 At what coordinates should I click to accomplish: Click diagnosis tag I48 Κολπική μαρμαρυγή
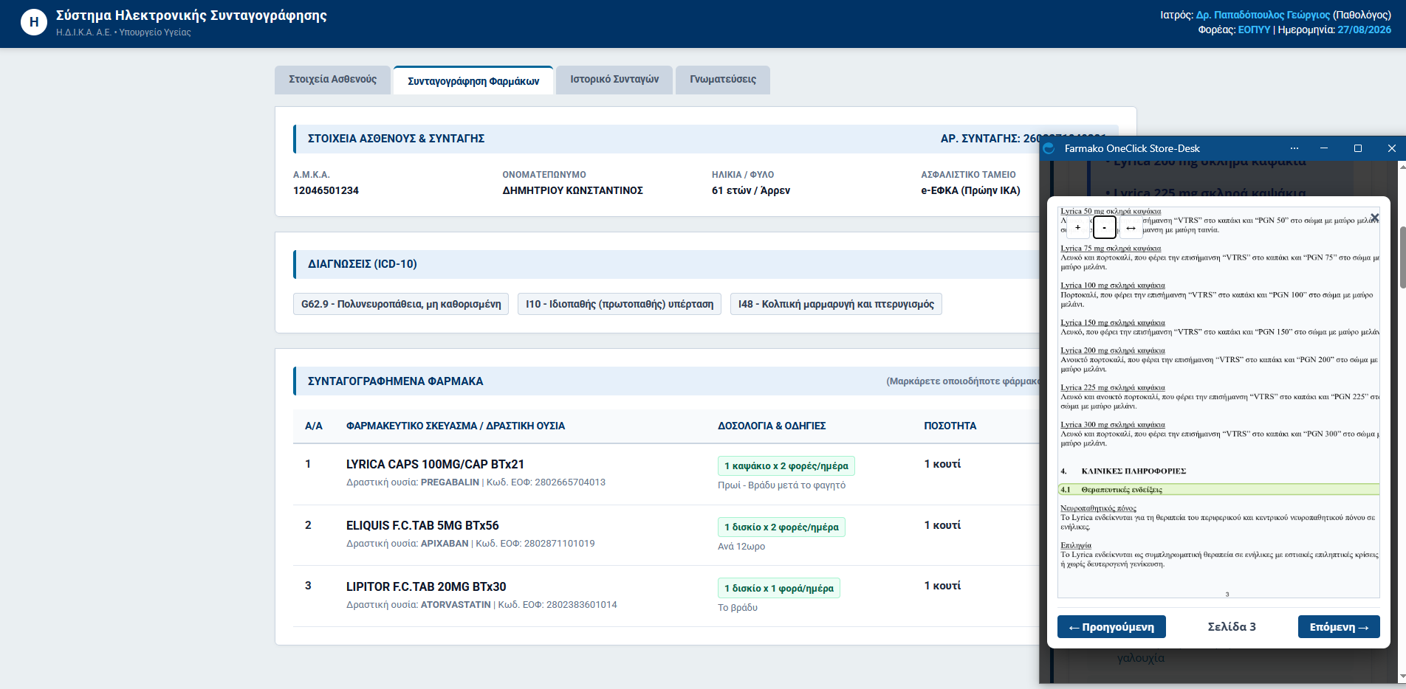pyautogui.click(x=836, y=304)
